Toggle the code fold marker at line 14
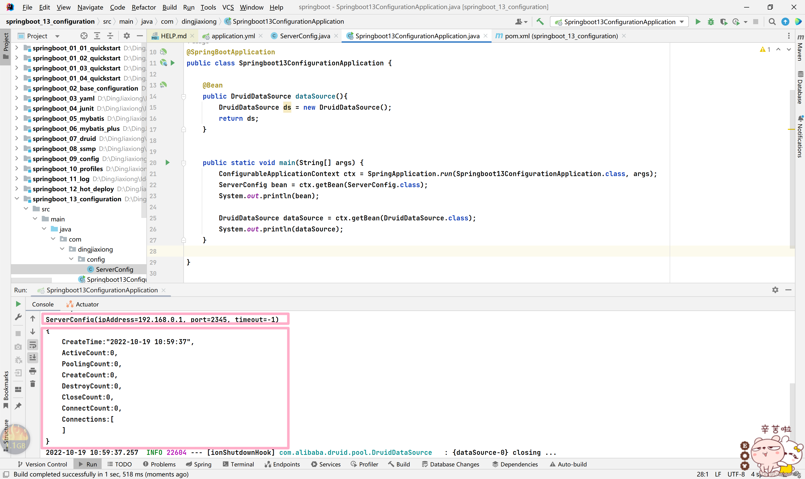Image resolution: width=805 pixels, height=479 pixels. coord(184,97)
